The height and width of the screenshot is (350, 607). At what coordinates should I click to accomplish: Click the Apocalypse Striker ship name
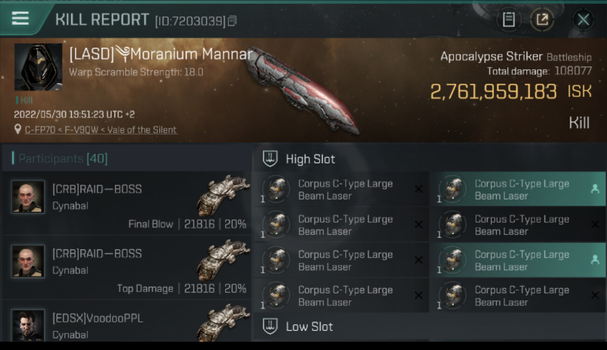[x=491, y=56]
